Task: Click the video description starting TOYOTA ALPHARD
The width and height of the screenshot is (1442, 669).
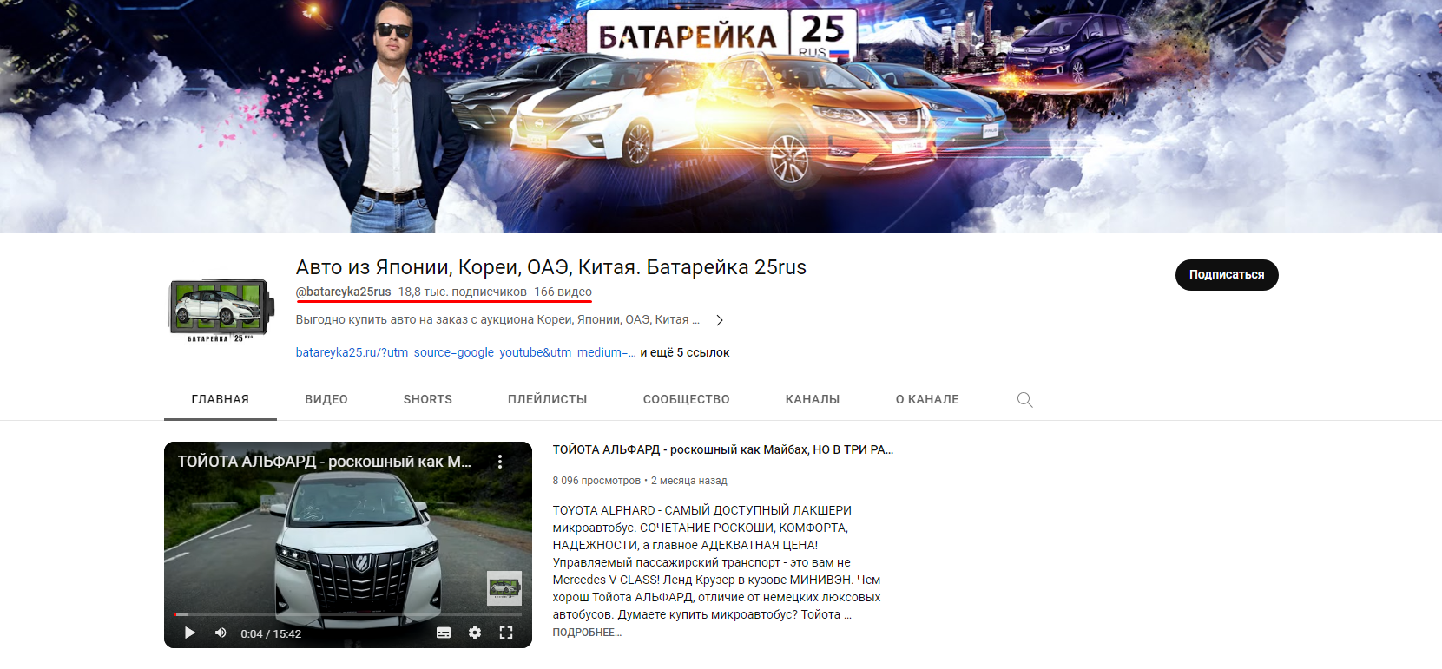Action: pos(717,562)
